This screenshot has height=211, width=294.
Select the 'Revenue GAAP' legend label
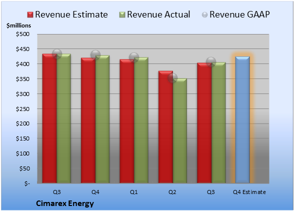coord(239,14)
